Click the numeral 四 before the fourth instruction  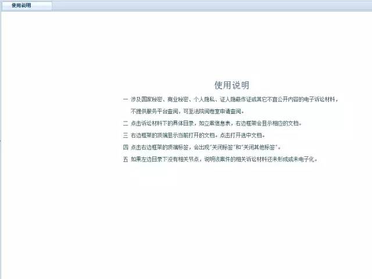(x=125, y=147)
